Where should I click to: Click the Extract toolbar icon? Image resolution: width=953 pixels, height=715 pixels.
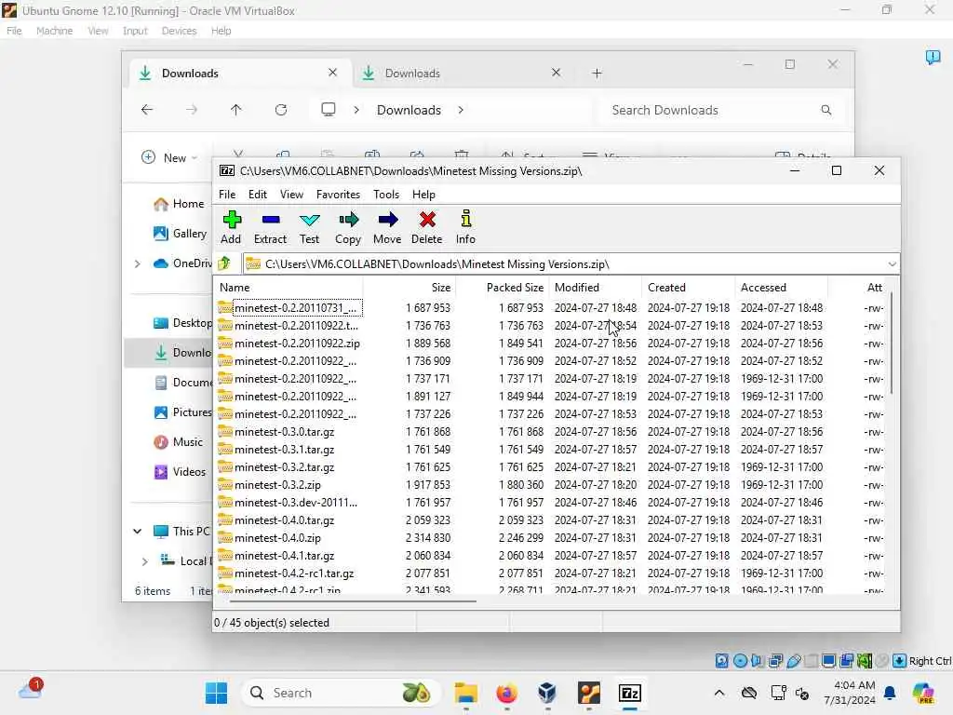270,227
